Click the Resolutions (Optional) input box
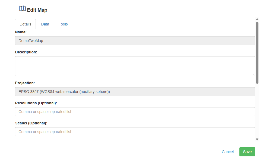 [x=135, y=112]
